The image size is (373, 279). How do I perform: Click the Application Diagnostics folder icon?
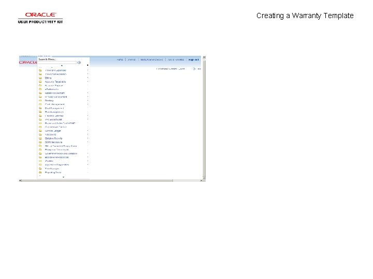click(x=40, y=165)
